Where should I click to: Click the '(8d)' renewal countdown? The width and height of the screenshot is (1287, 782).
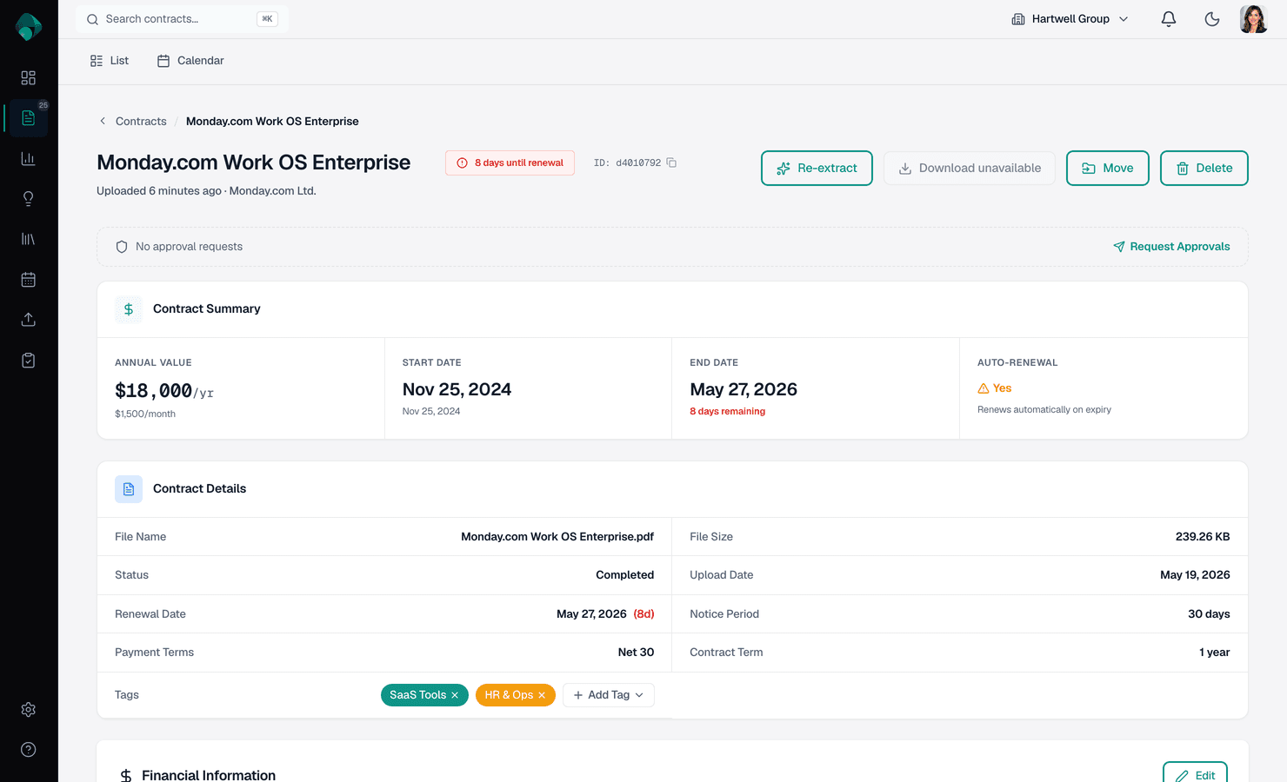pos(643,614)
